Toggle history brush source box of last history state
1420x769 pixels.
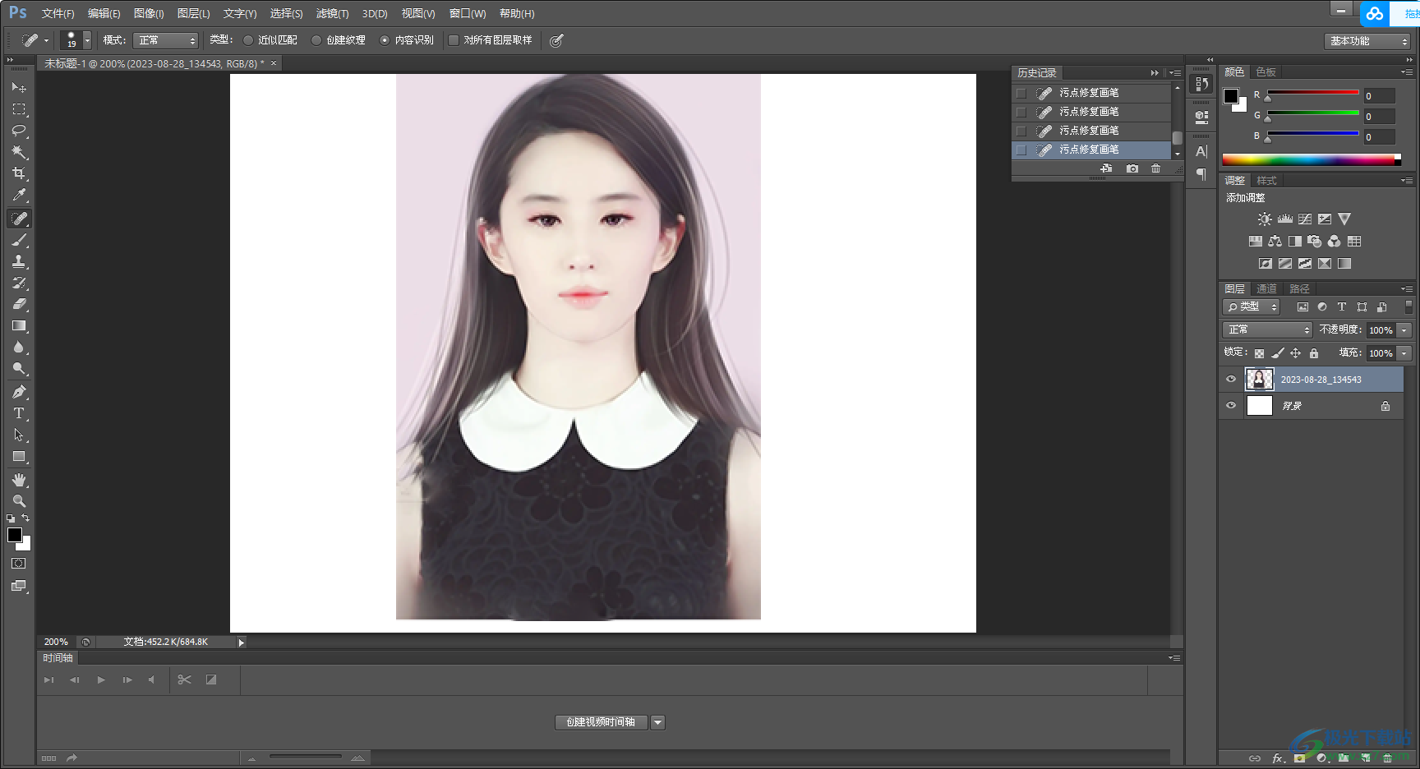tap(1021, 150)
